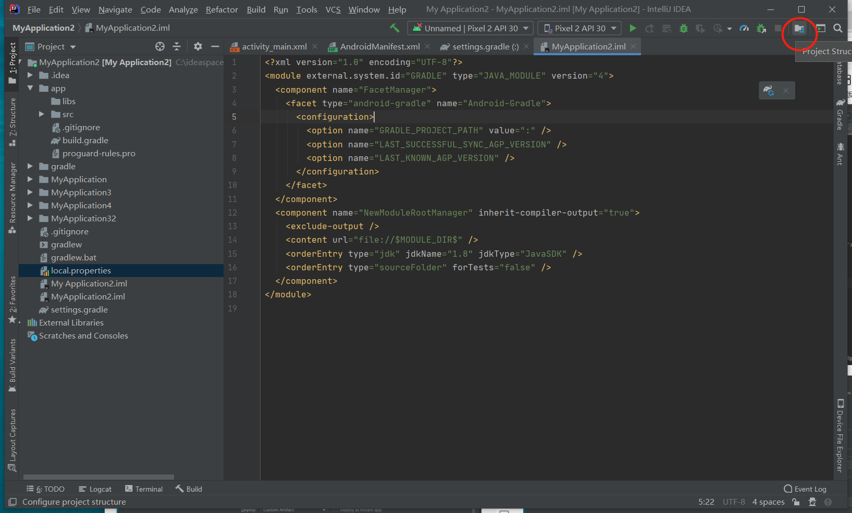Open device selector dropdown Pixel 2 API 30
Viewport: 852px width, 513px height.
[x=579, y=28]
